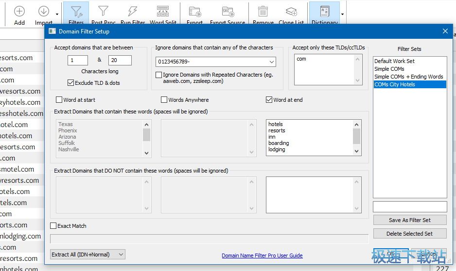
Task: Select Simple COMs filter set
Action: pos(389,69)
